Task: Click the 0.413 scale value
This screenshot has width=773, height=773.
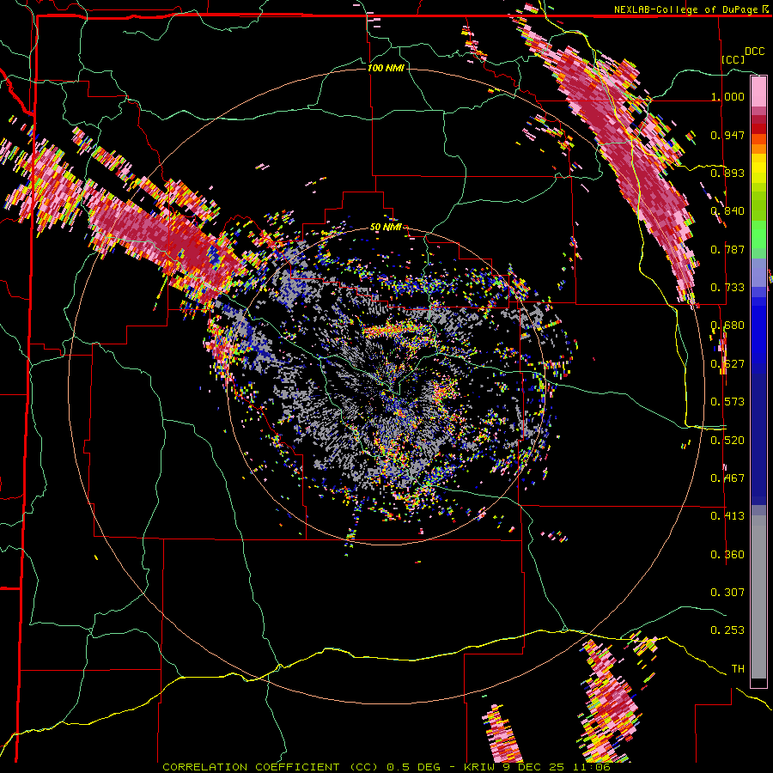Action: 727,516
